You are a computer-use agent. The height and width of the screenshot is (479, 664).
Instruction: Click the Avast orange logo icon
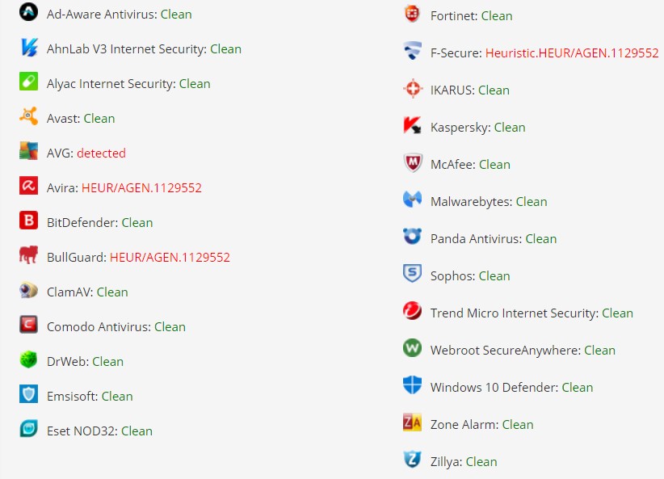(x=29, y=116)
